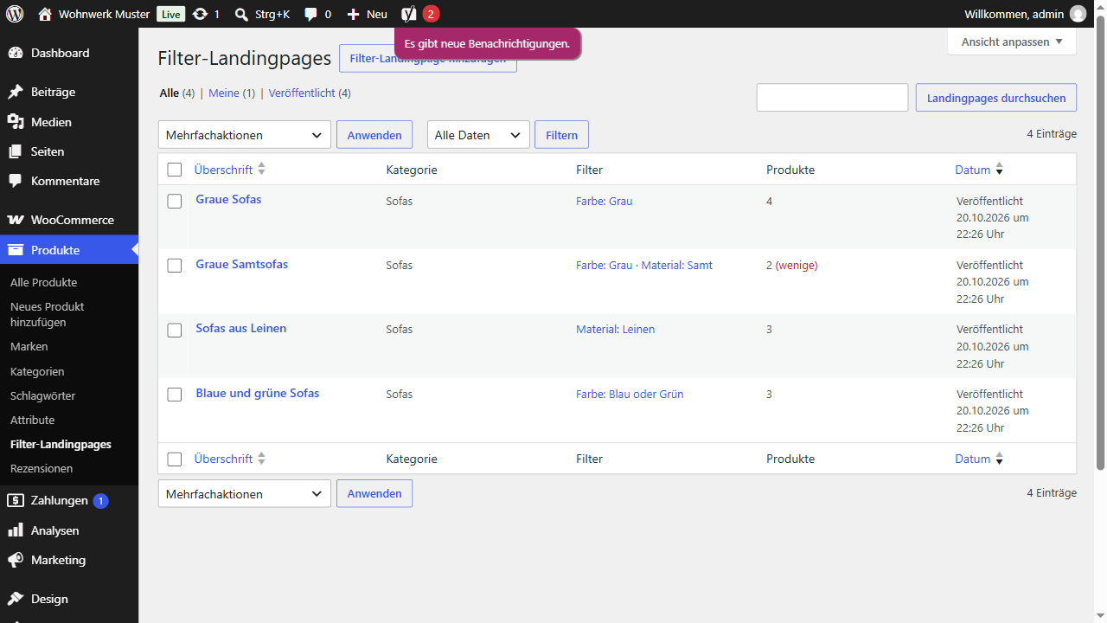Click the Medien icon in the sidebar
The width and height of the screenshot is (1107, 623).
pos(16,122)
